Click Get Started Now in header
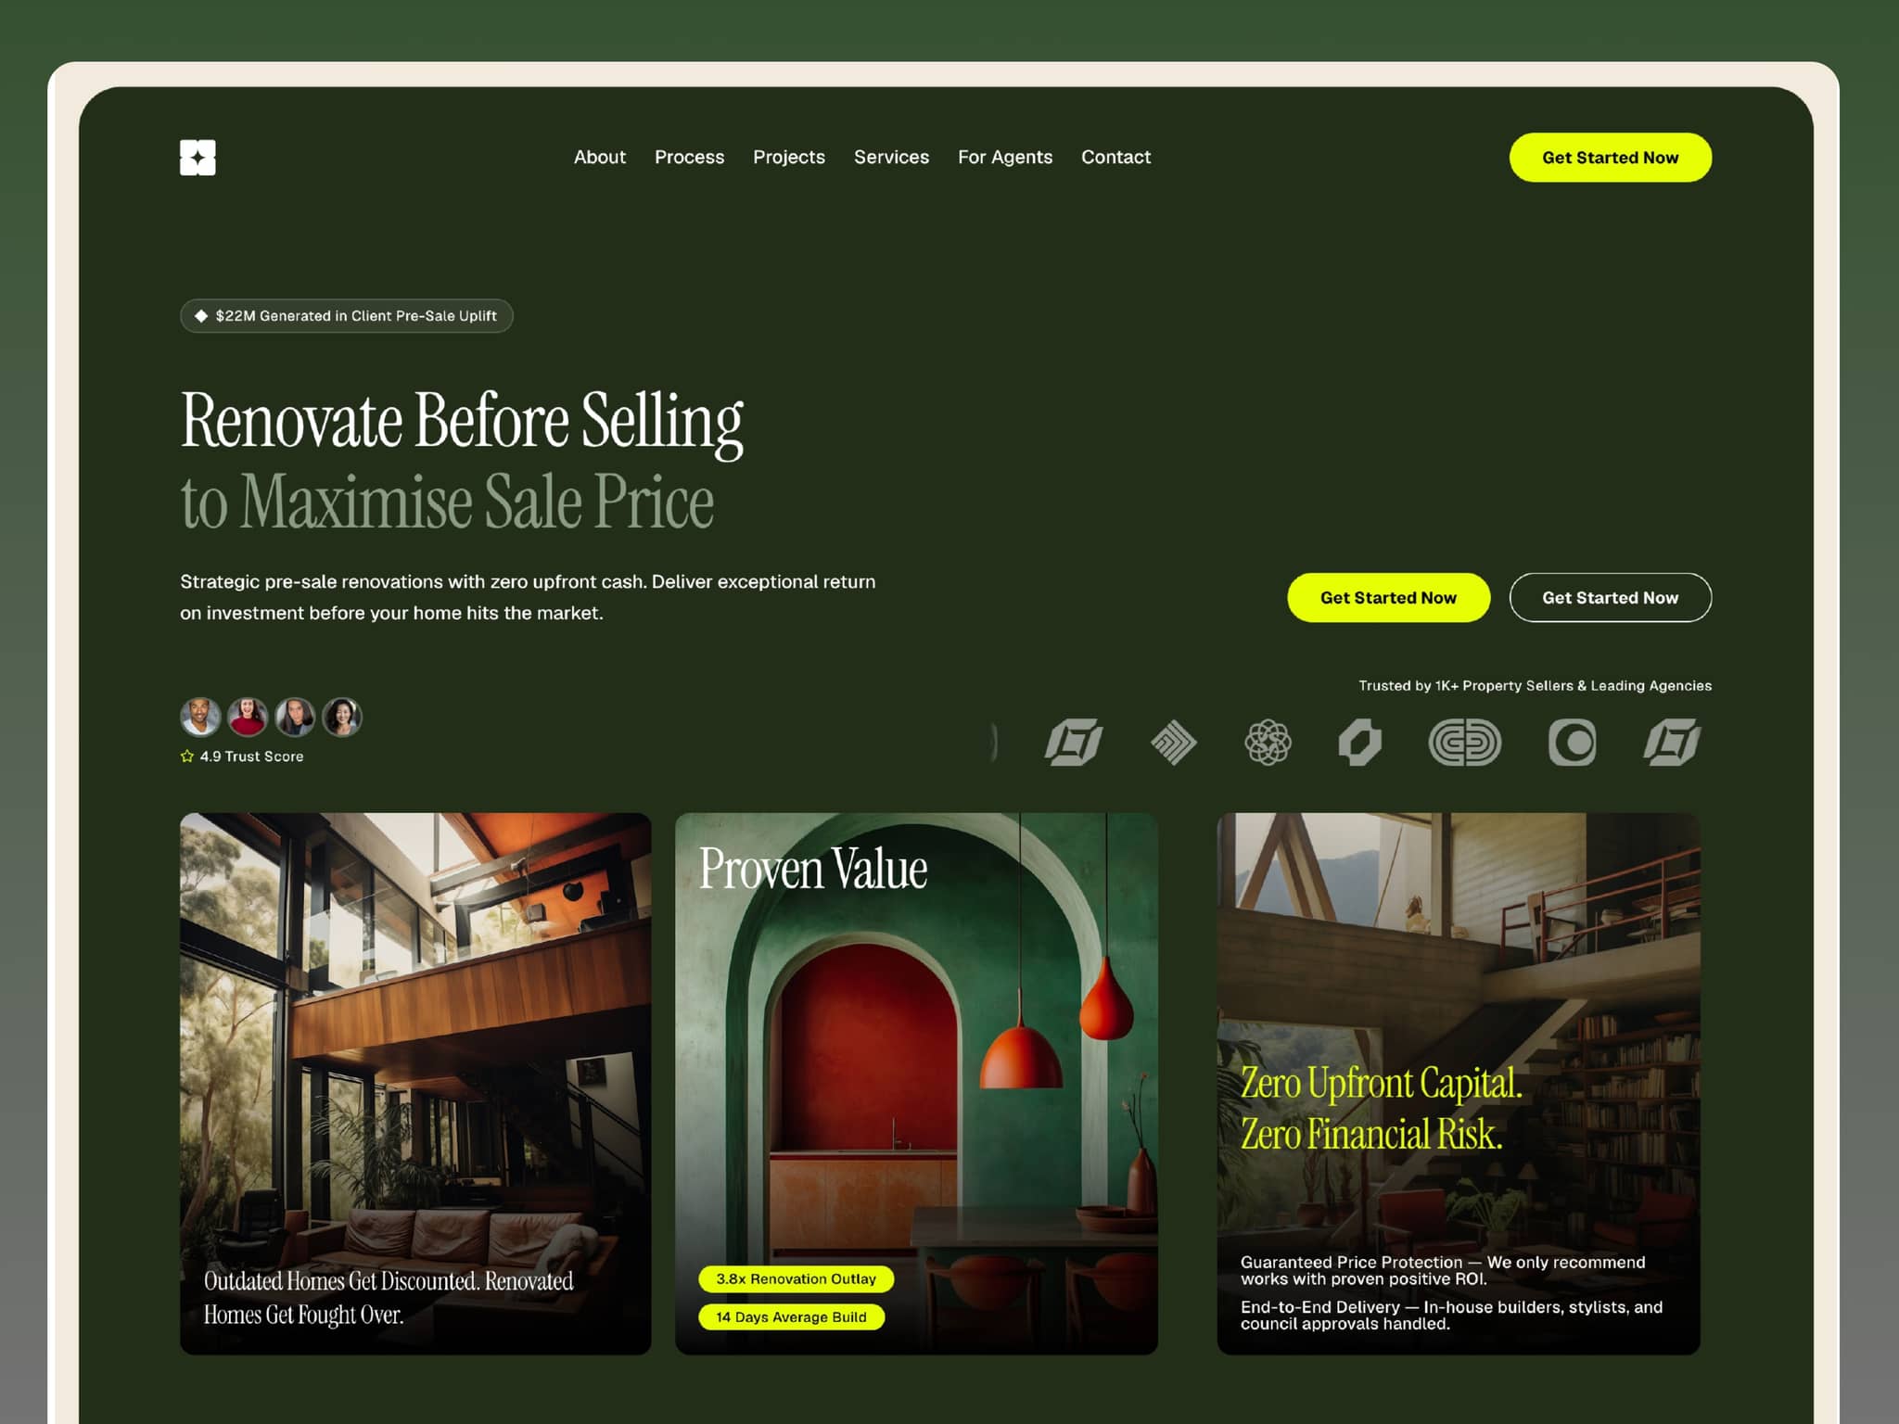Viewport: 1899px width, 1424px height. coord(1610,158)
